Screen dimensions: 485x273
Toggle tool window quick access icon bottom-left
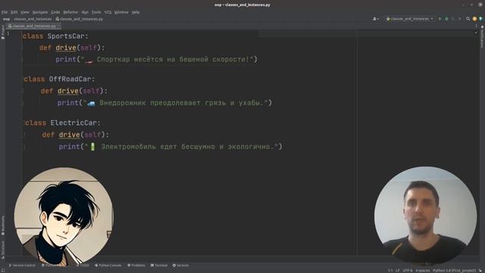point(2,271)
